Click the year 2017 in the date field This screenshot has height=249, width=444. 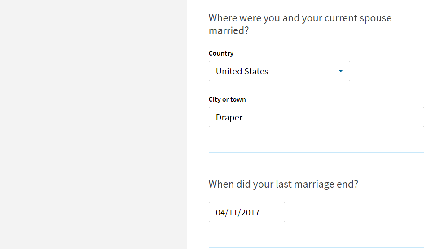(250, 212)
